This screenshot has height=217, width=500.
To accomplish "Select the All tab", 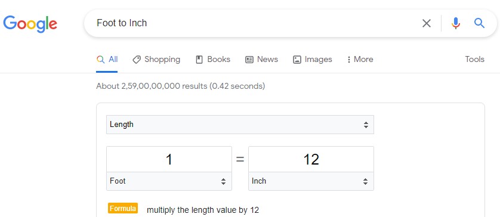I will (107, 60).
